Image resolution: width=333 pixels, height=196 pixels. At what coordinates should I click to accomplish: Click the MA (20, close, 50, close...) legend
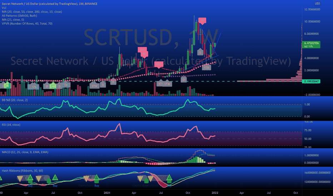[32, 12]
